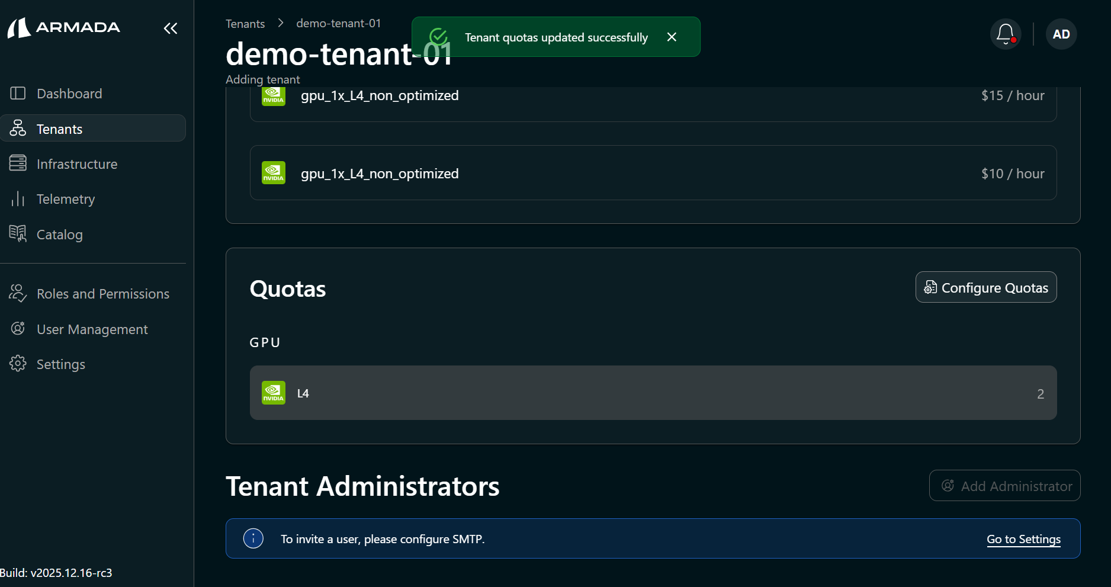Click the Add Administrator button
This screenshot has width=1111, height=587.
(x=1004, y=486)
